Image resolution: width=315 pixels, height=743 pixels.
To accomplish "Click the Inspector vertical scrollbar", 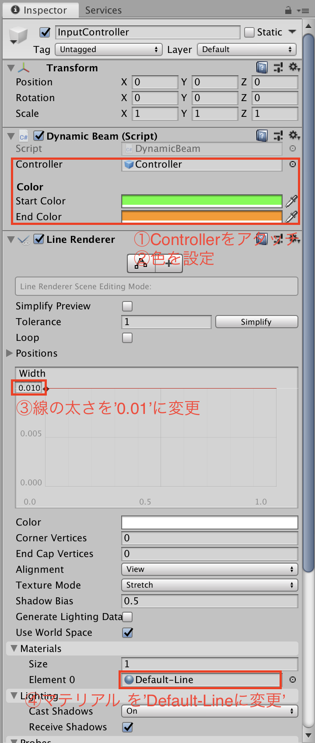I will click(x=308, y=302).
